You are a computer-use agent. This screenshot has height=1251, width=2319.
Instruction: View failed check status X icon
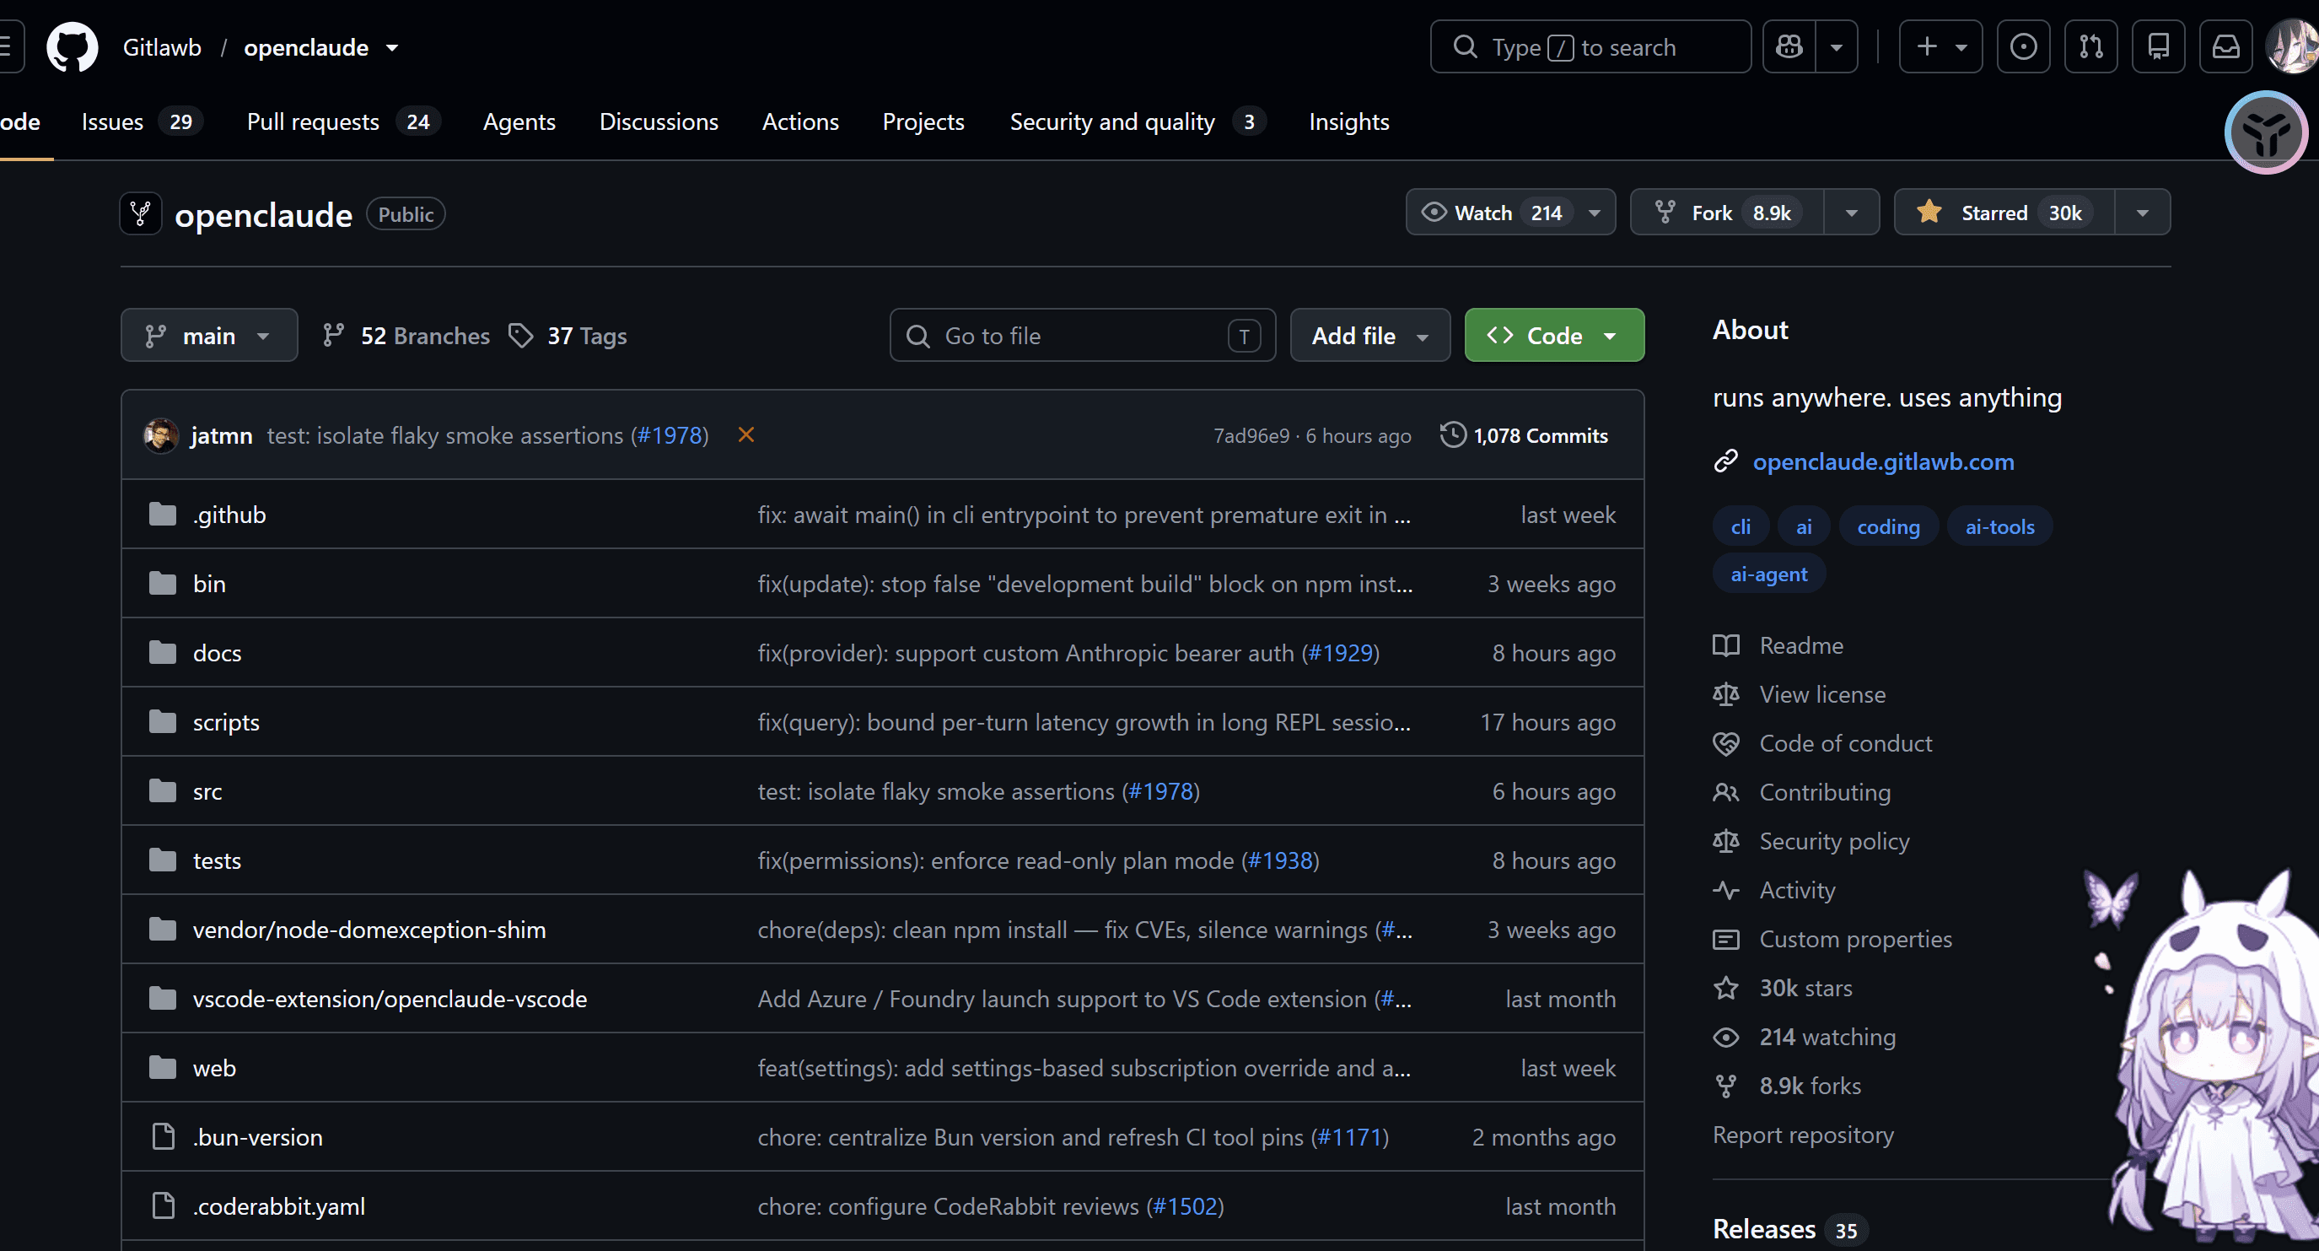[x=745, y=435]
